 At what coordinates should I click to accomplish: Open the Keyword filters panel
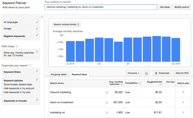click(x=21, y=72)
